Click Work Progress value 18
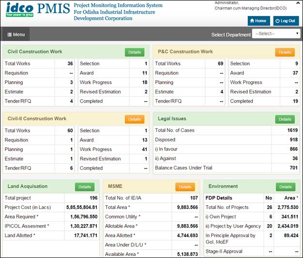303x258 pixels. click(145, 82)
